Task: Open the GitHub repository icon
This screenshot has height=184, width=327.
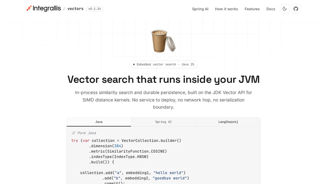Action: point(296,9)
